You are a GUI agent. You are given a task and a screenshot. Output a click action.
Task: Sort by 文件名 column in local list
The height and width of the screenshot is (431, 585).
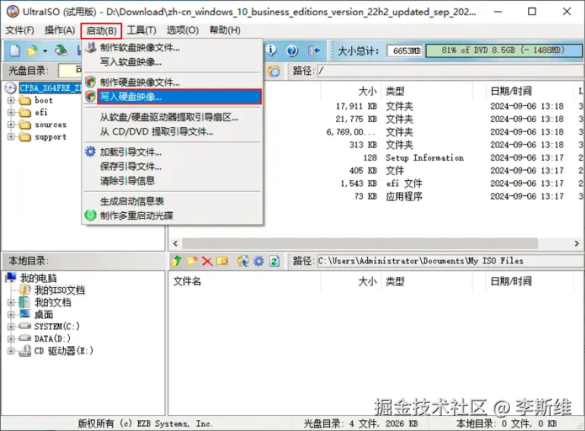(244, 281)
